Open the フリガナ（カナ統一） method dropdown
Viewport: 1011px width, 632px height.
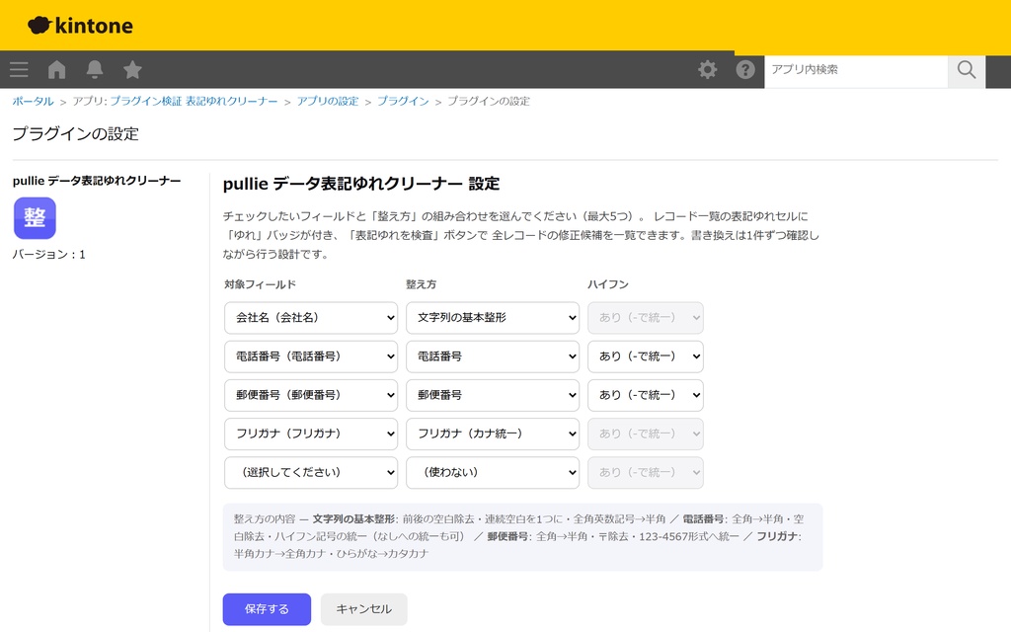click(x=493, y=434)
